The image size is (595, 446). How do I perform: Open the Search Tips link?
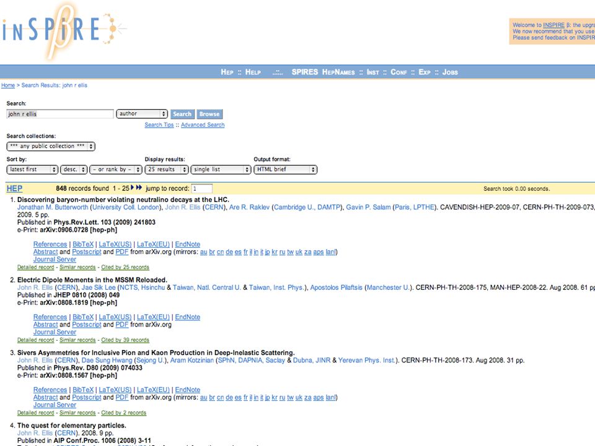pyautogui.click(x=159, y=125)
